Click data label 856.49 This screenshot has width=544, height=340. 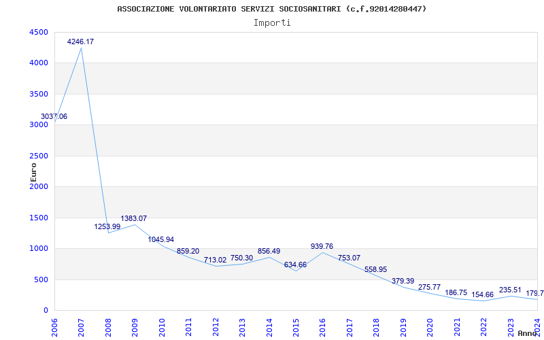point(269,251)
